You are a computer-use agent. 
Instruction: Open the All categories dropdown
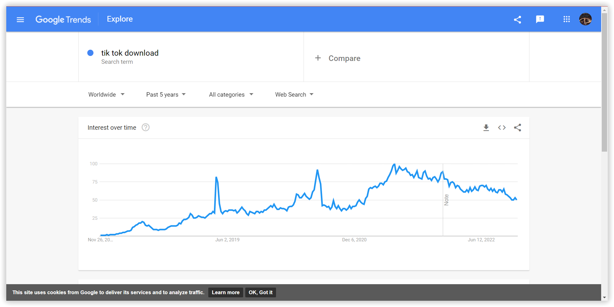[231, 94]
